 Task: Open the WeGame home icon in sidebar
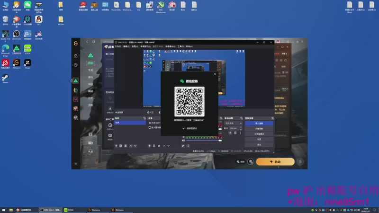(x=76, y=56)
